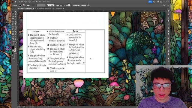
Task: Switch to the second document tab
Action: (x=49, y=9)
